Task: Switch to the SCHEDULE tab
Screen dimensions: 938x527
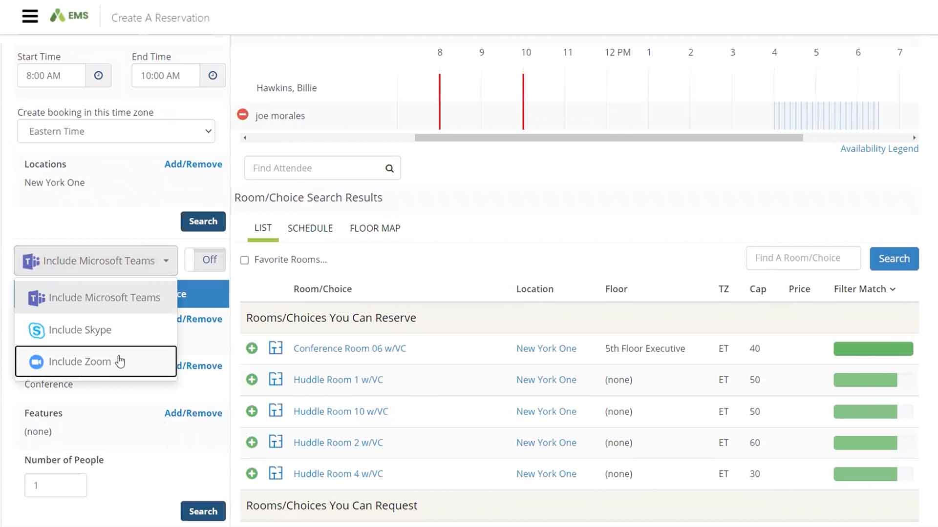Action: 310,228
